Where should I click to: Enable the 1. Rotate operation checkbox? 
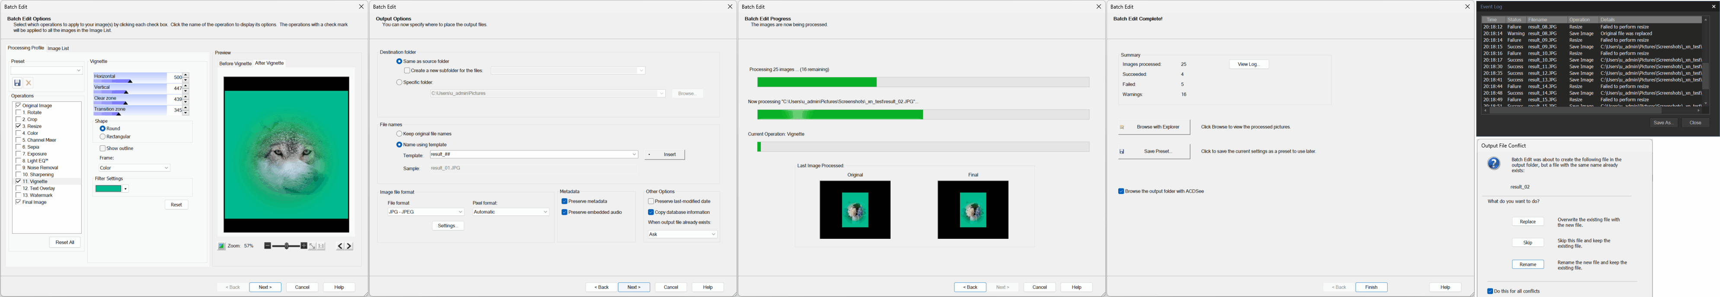pos(18,113)
